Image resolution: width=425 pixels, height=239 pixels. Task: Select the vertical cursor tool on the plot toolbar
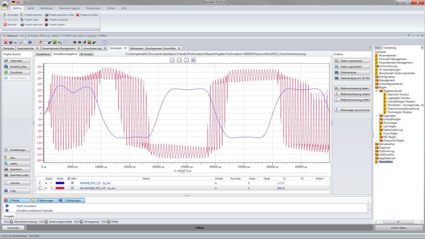click(186, 60)
